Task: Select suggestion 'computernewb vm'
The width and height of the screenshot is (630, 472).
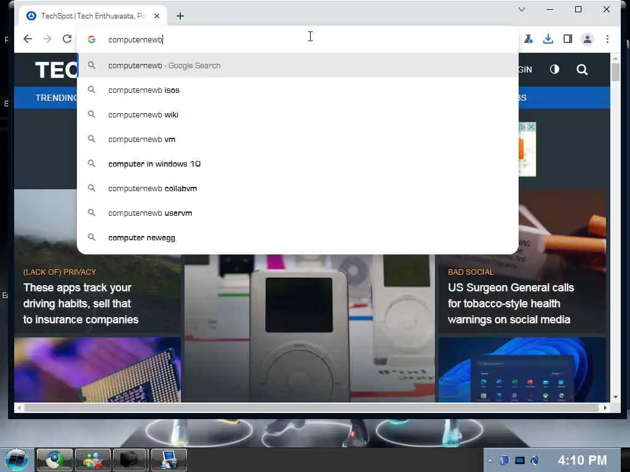Action: (298, 140)
